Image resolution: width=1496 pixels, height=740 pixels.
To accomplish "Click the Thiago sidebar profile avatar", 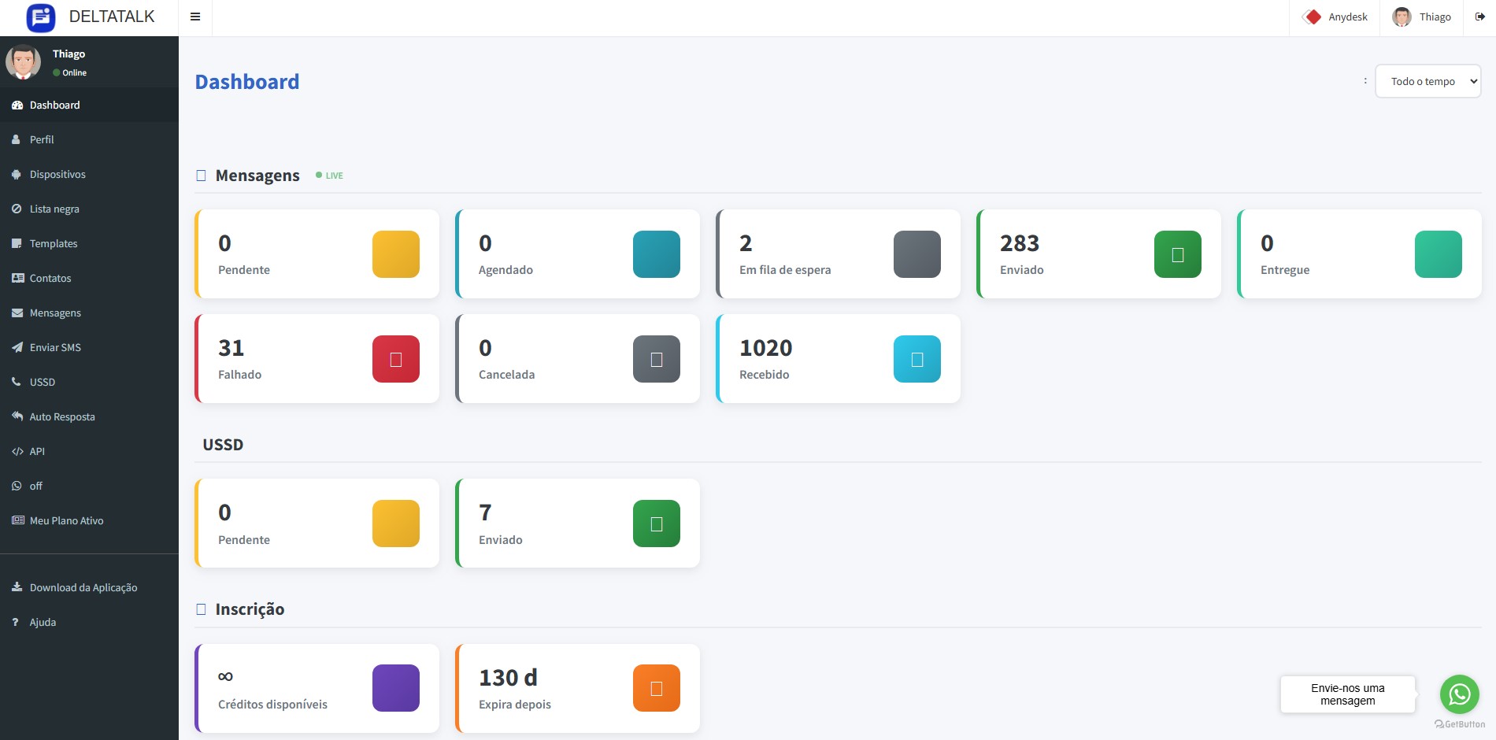I will click(23, 62).
